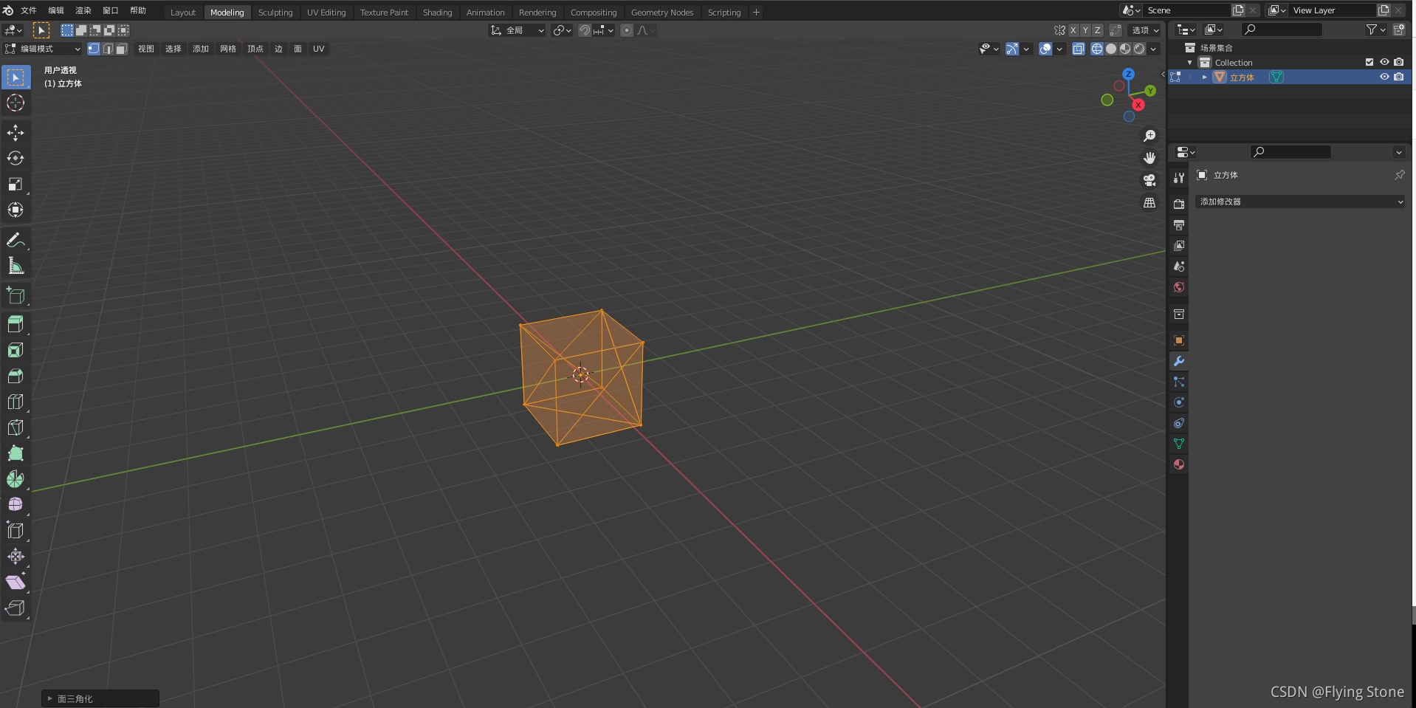Open the 选项 options dropdown
The image size is (1416, 708).
click(1145, 30)
